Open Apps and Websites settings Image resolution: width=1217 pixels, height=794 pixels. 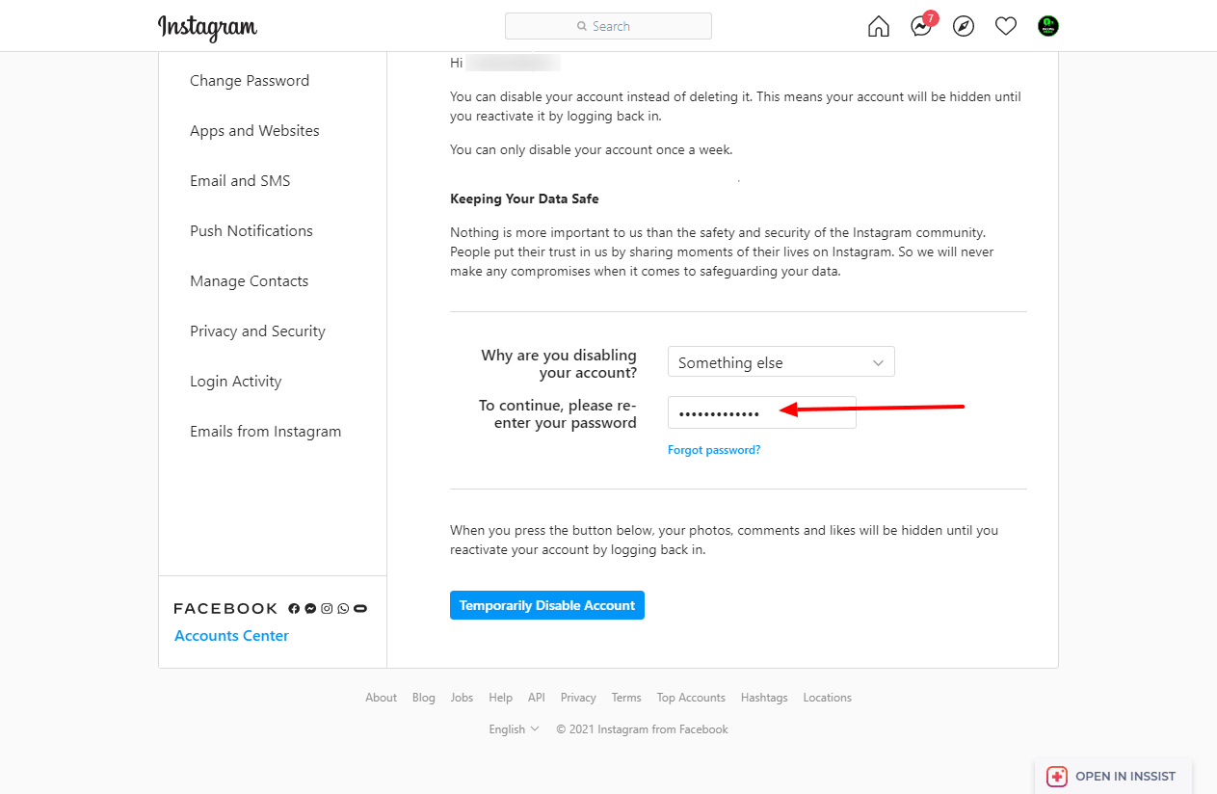click(x=254, y=131)
